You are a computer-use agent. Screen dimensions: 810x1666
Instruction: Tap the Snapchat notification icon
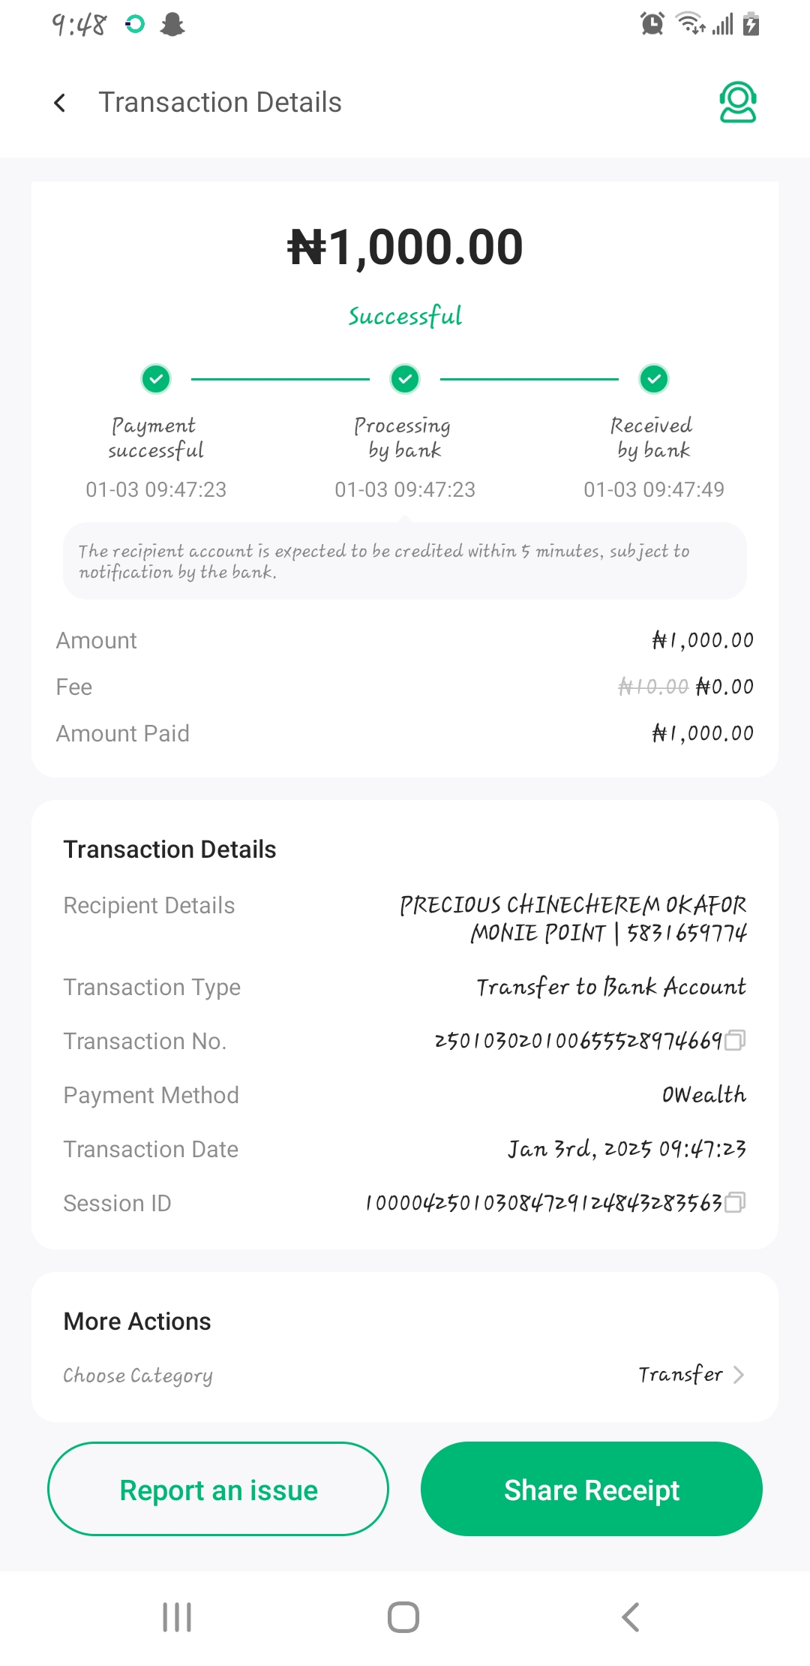[172, 25]
